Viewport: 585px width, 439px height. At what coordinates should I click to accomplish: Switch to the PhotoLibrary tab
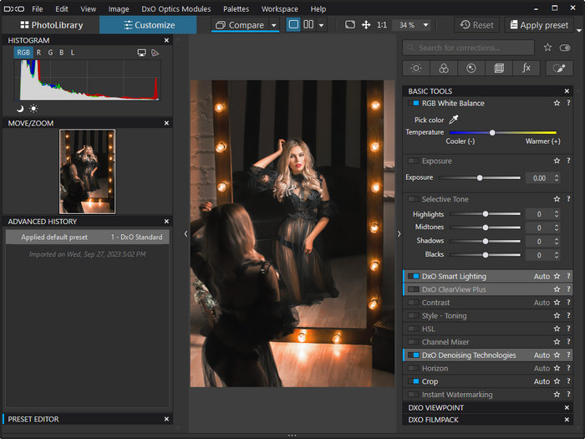[51, 25]
